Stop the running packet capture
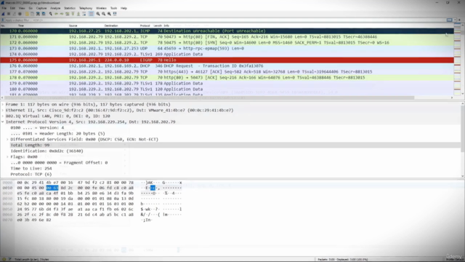The height and width of the screenshot is (262, 465). [9, 14]
